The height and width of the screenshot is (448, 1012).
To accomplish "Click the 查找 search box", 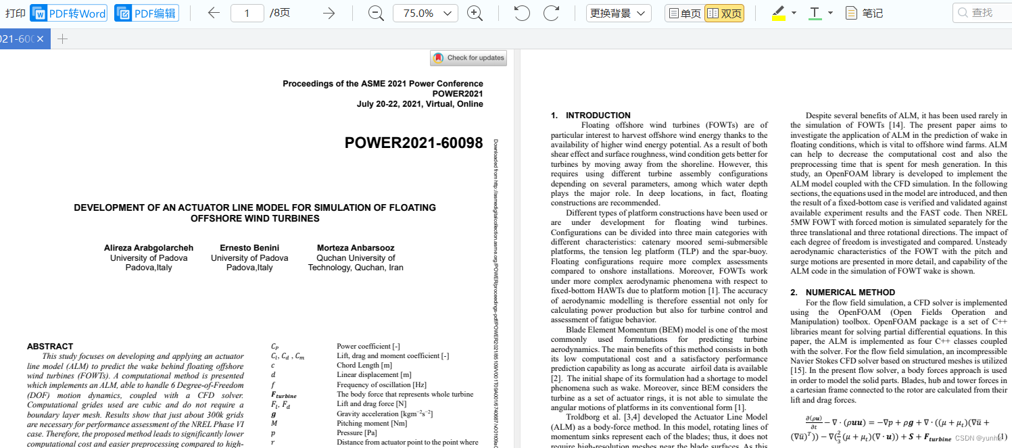I will coord(982,13).
